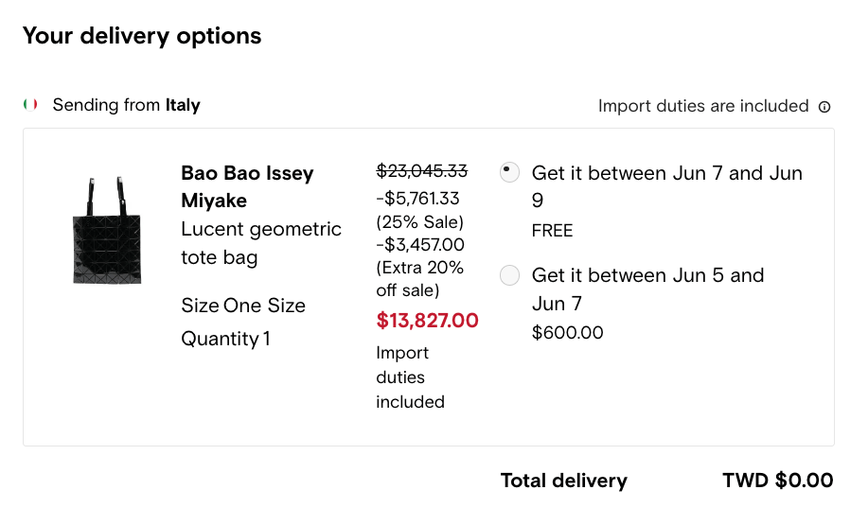This screenshot has height=525, width=868.
Task: Click the Quantity 1 text
Action: point(225,339)
